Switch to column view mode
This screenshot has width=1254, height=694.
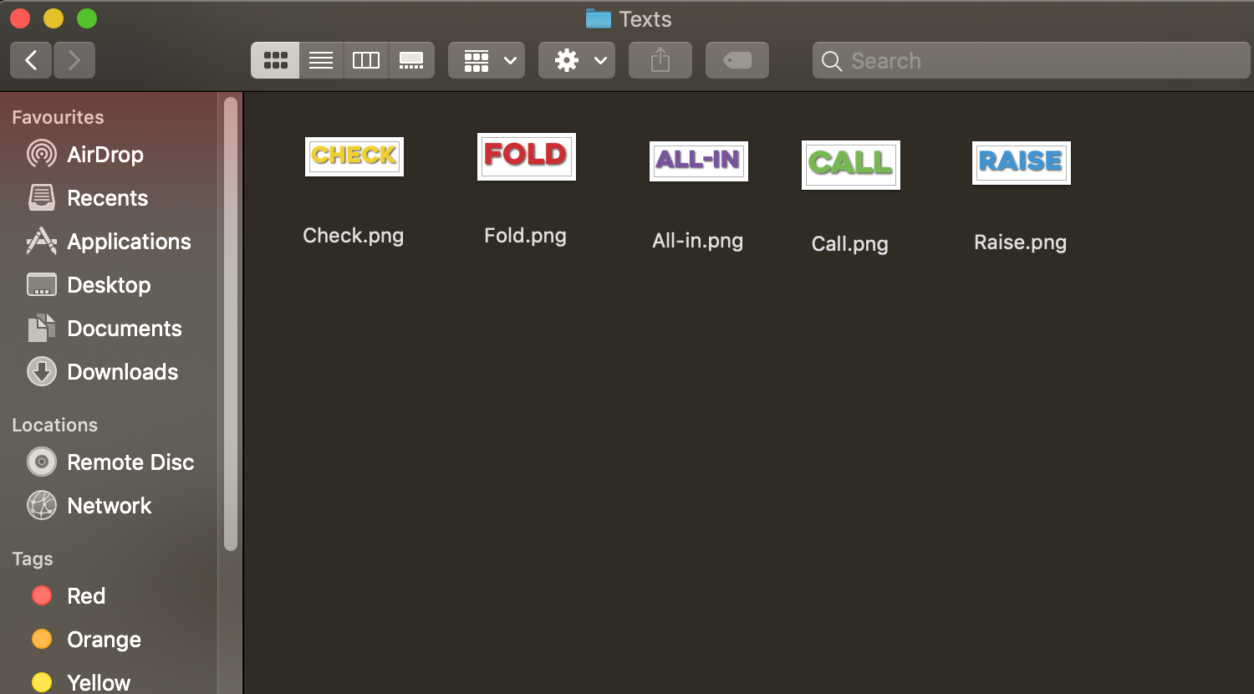[x=366, y=60]
